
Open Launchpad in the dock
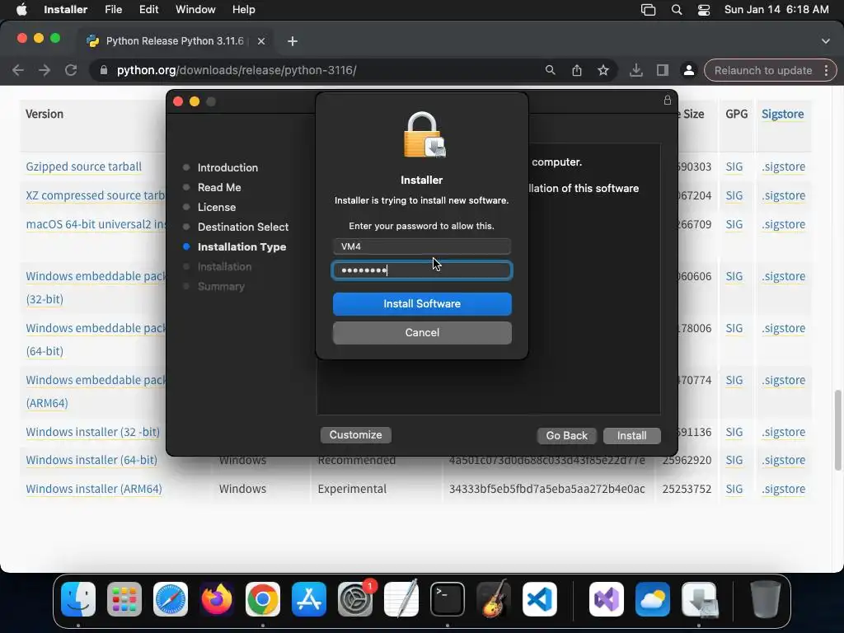tap(124, 599)
